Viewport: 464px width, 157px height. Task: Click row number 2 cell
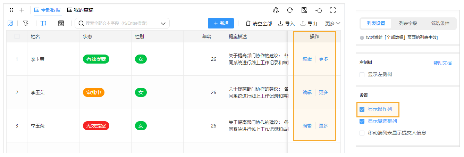click(x=17, y=92)
